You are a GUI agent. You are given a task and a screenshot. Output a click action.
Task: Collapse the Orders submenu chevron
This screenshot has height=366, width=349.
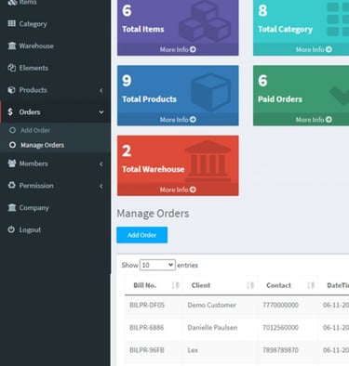[101, 112]
